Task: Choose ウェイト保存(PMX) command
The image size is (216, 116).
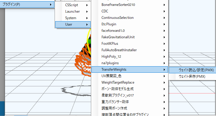Action: [x=192, y=77]
